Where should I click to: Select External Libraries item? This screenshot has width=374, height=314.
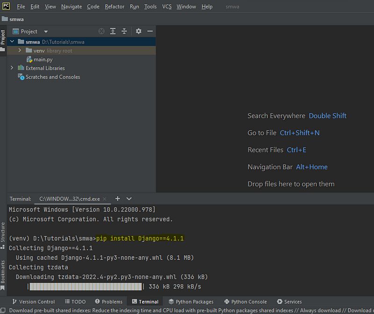tap(45, 68)
